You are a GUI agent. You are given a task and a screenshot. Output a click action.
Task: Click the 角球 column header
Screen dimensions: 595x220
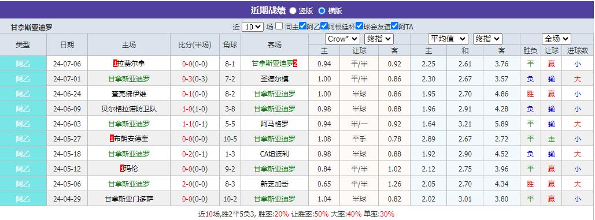230,44
